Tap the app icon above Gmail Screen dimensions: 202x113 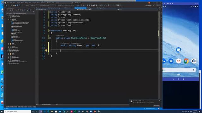click(179, 50)
